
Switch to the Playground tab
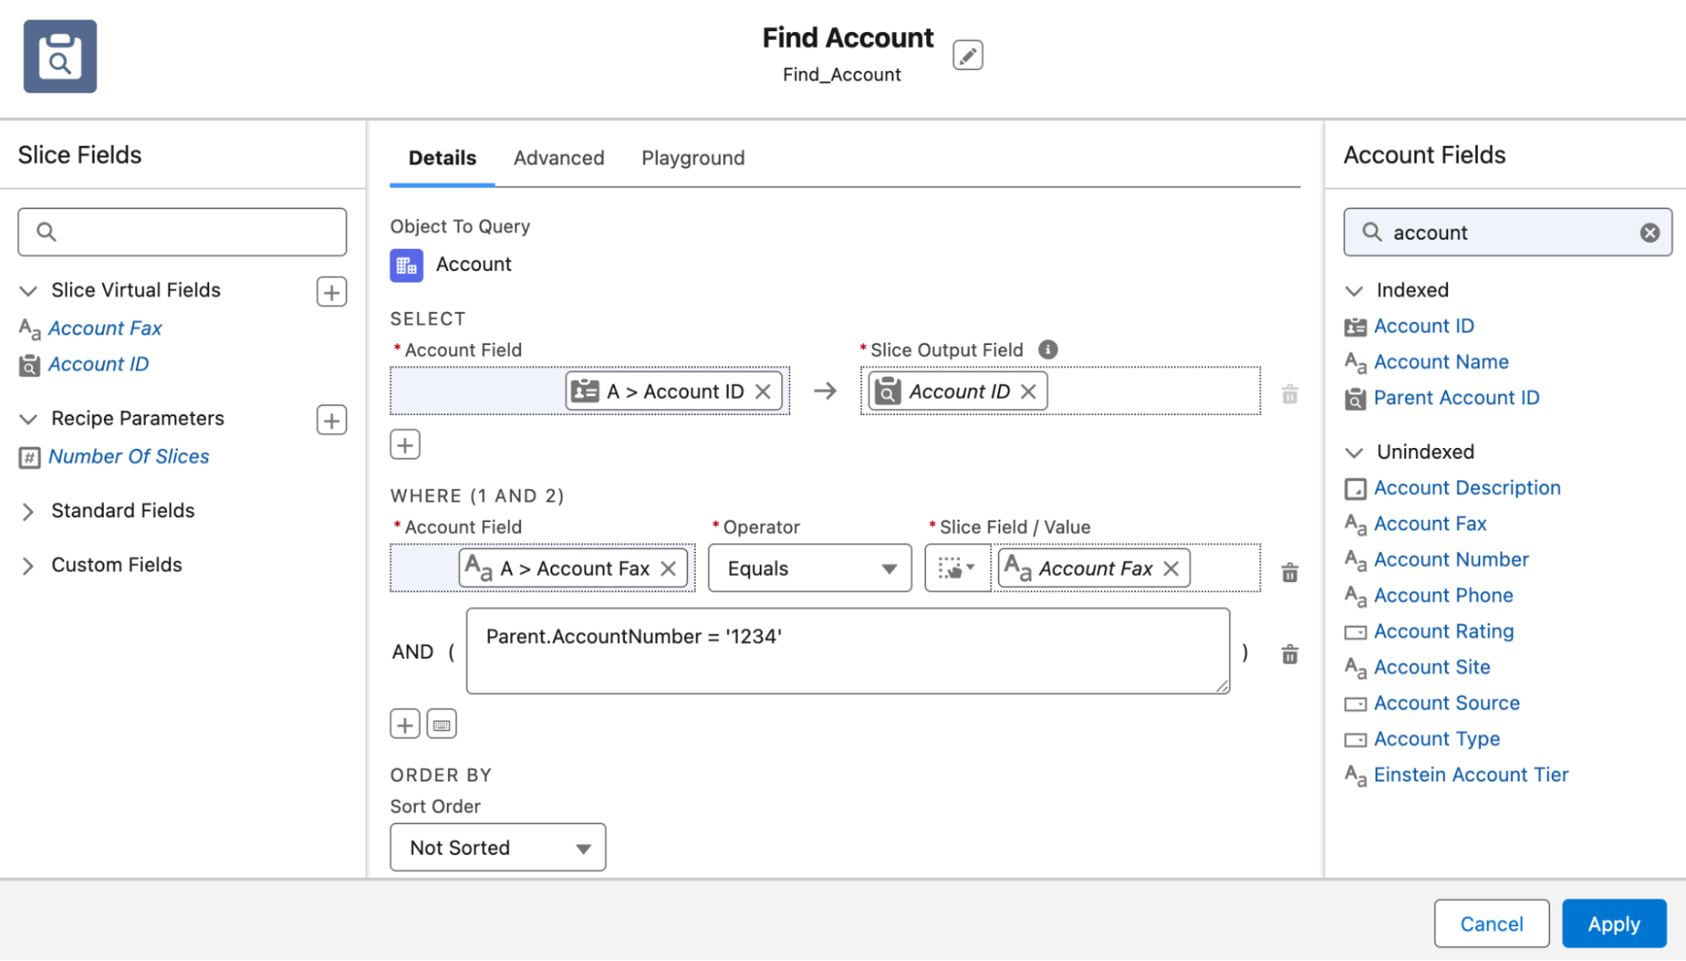(x=692, y=158)
